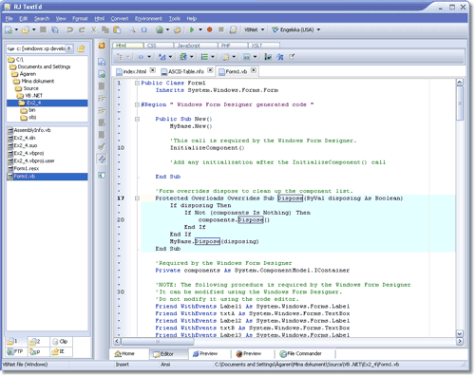Viewport: 475px width, 376px height.
Task: Click the orange icon at the top of the vertical sidebar
Action: pos(102,46)
